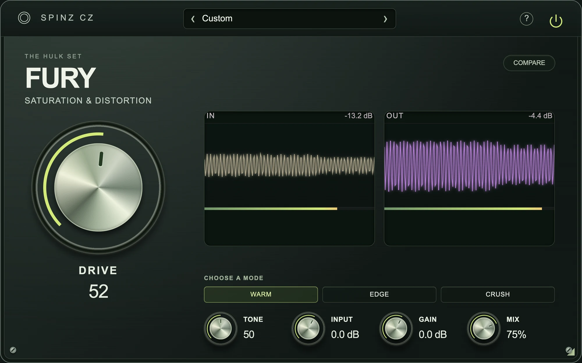The image size is (582, 363).
Task: Click the screw icon in bottom-left corner
Action: (x=13, y=350)
